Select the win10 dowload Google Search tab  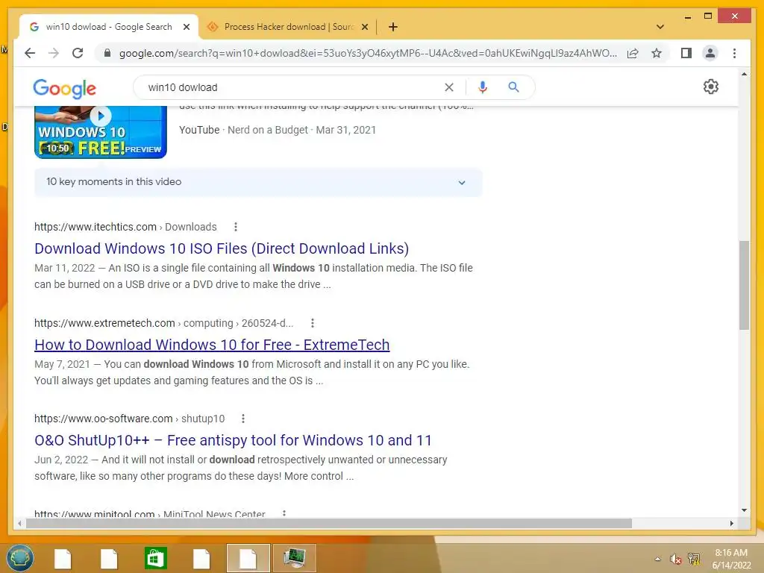109,27
